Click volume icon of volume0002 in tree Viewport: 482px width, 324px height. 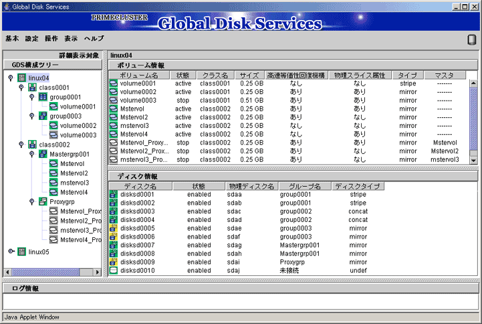(x=53, y=125)
